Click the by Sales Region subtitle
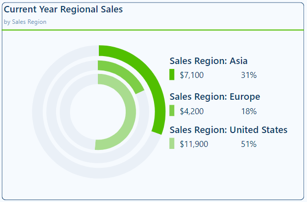307x202 pixels. [x=25, y=22]
